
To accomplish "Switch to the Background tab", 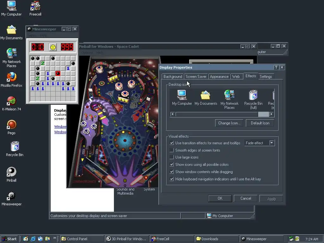I will click(173, 77).
